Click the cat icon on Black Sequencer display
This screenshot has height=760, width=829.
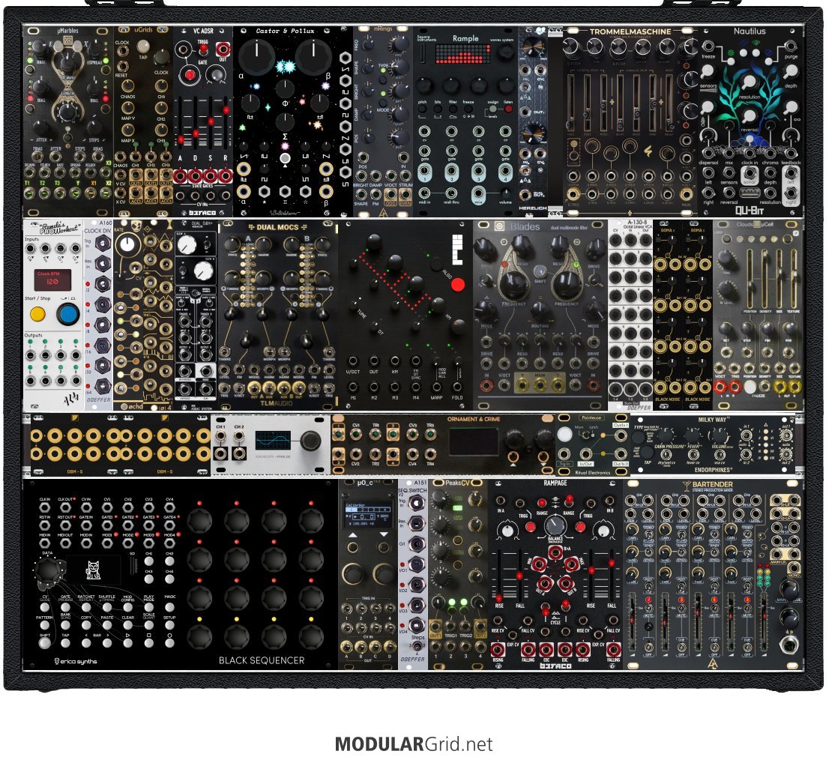coord(93,570)
